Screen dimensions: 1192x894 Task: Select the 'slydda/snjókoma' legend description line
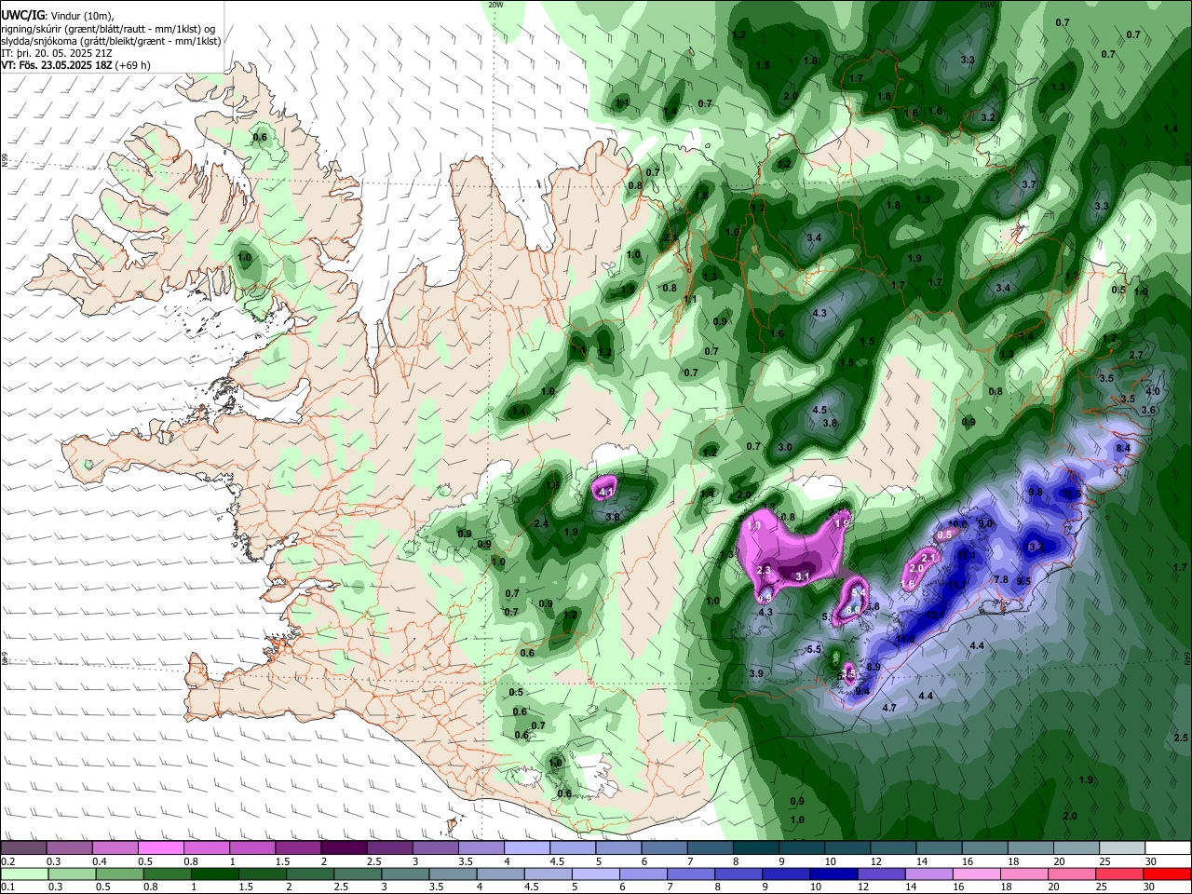111,40
